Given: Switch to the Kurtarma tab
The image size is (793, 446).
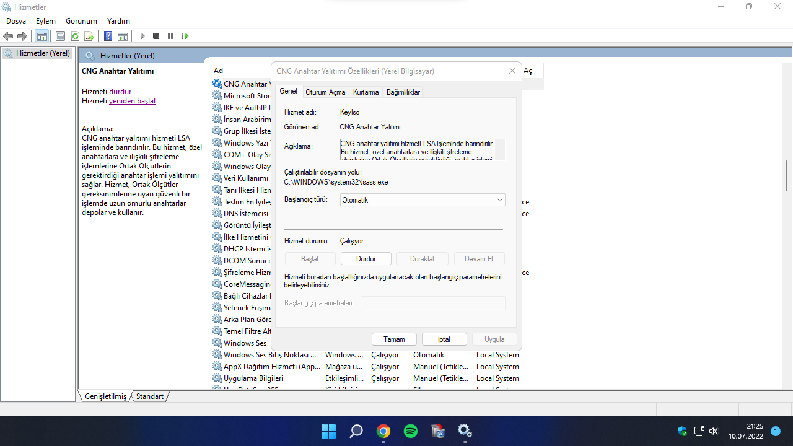Looking at the screenshot, I should coord(366,92).
